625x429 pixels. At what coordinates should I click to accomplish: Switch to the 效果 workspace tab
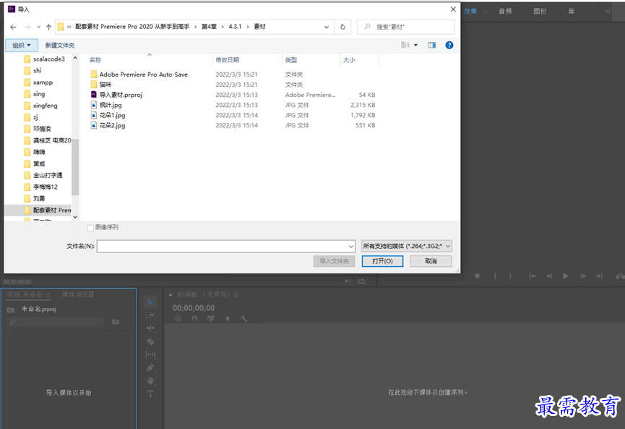(470, 11)
